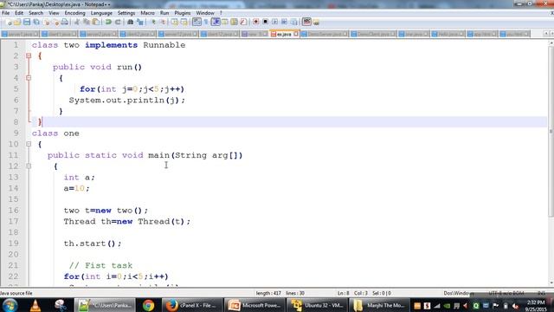The width and height of the screenshot is (554, 312).
Task: Open the Search menu
Action: point(35,13)
